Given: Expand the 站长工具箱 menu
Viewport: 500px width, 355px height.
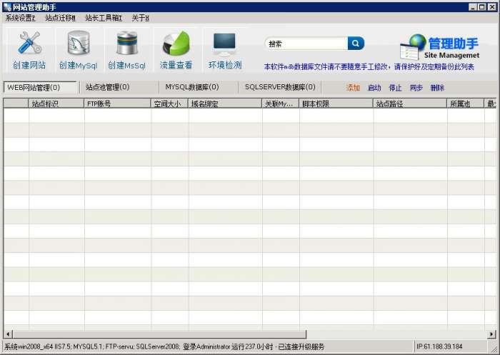Looking at the screenshot, I should 104,17.
